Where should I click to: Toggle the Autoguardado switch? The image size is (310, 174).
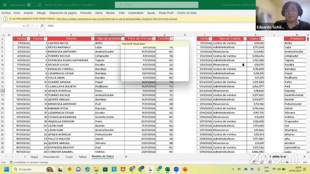(x=31, y=5)
